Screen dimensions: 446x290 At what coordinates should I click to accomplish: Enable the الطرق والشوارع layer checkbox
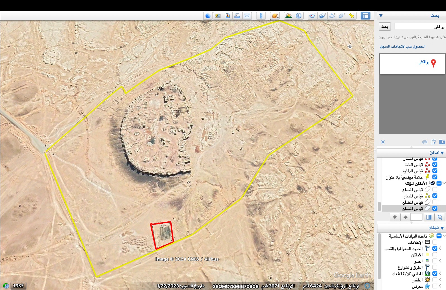coord(435,267)
